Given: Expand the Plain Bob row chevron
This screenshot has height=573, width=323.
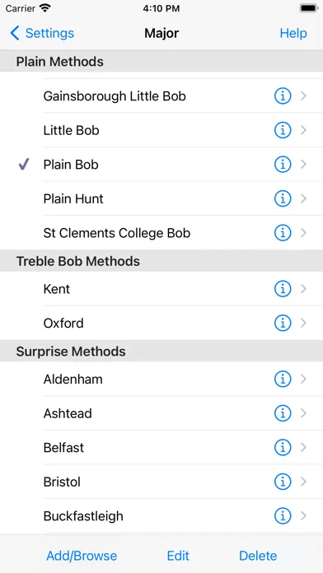Looking at the screenshot, I should click(x=303, y=165).
